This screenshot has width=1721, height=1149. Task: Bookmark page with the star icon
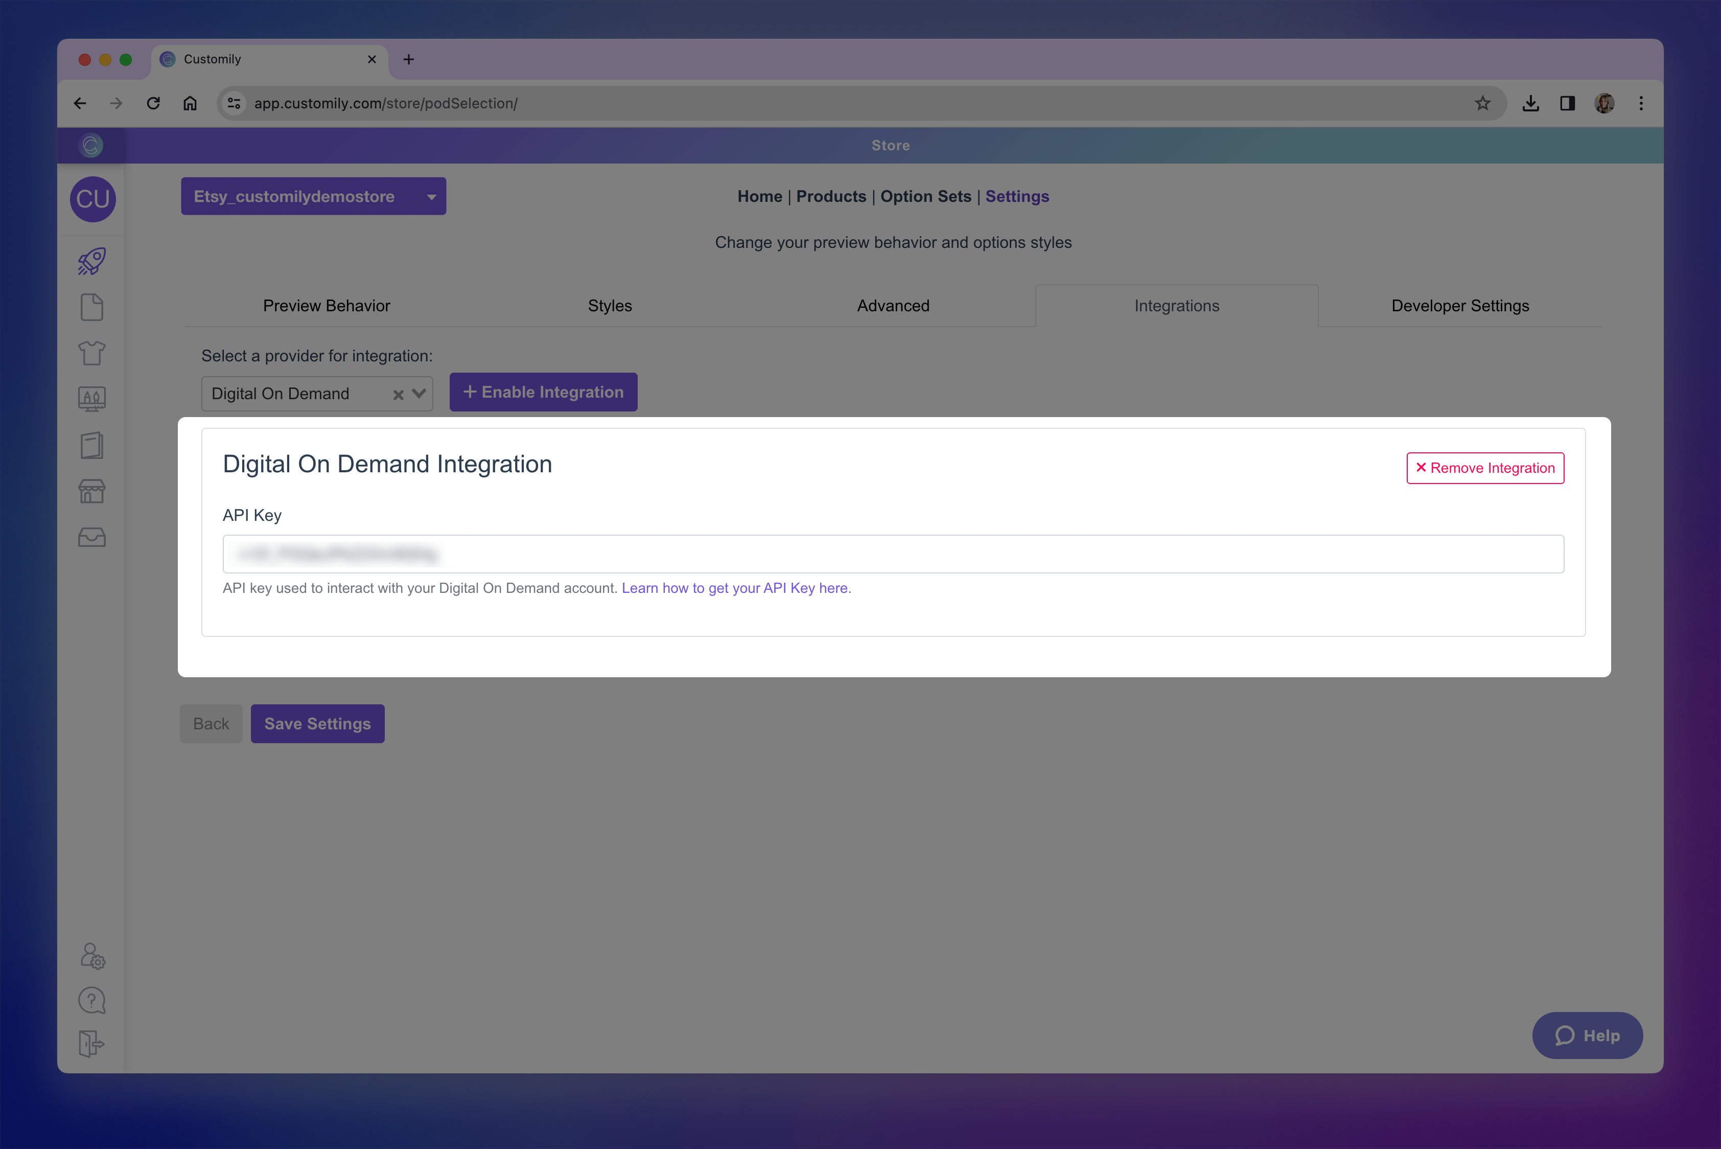pos(1482,103)
